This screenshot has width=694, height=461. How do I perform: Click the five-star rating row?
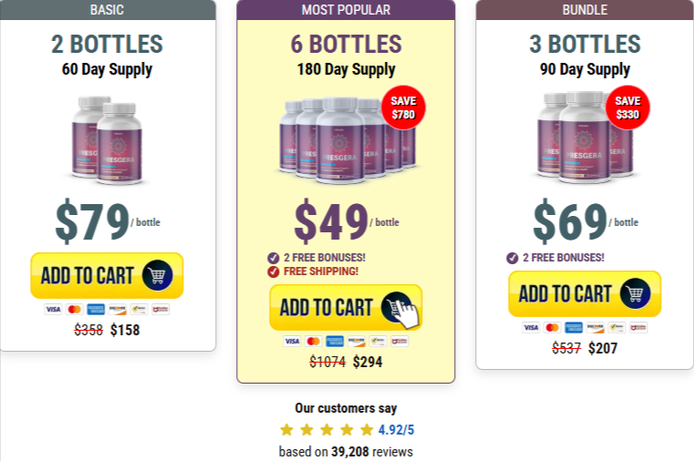tap(326, 430)
